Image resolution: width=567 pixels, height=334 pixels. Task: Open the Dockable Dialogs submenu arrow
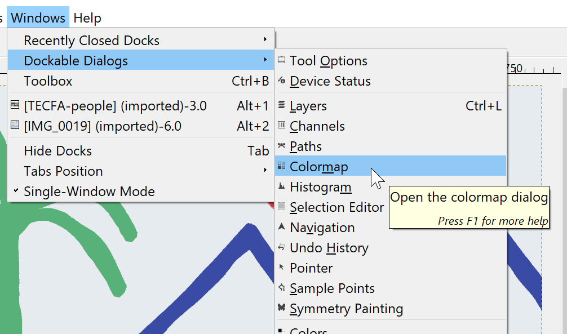tap(265, 61)
